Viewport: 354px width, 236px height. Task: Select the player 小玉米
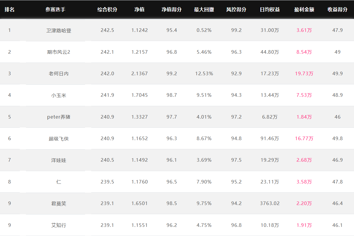click(x=59, y=95)
